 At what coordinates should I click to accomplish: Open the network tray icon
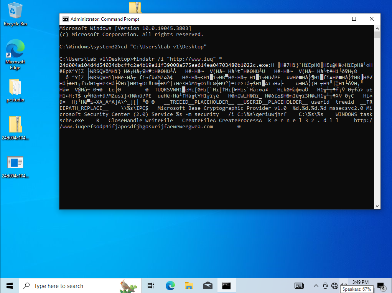point(334,285)
